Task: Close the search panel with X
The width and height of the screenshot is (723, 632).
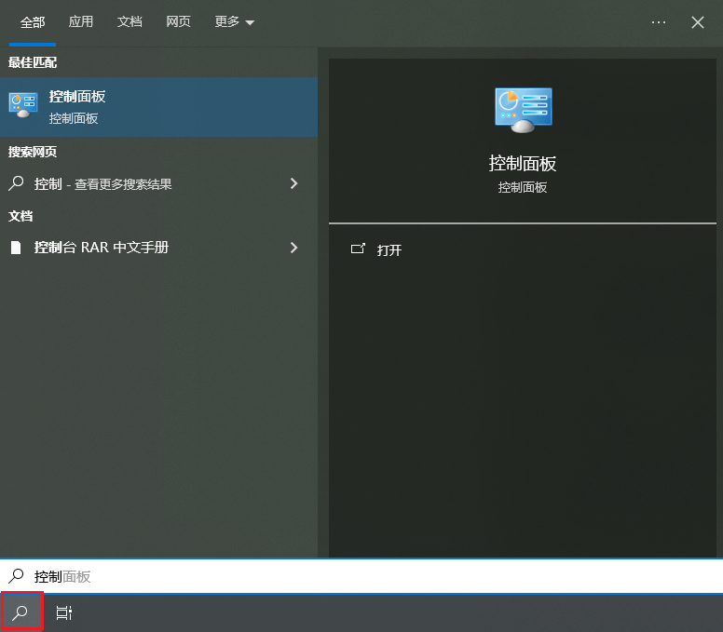Action: point(698,22)
